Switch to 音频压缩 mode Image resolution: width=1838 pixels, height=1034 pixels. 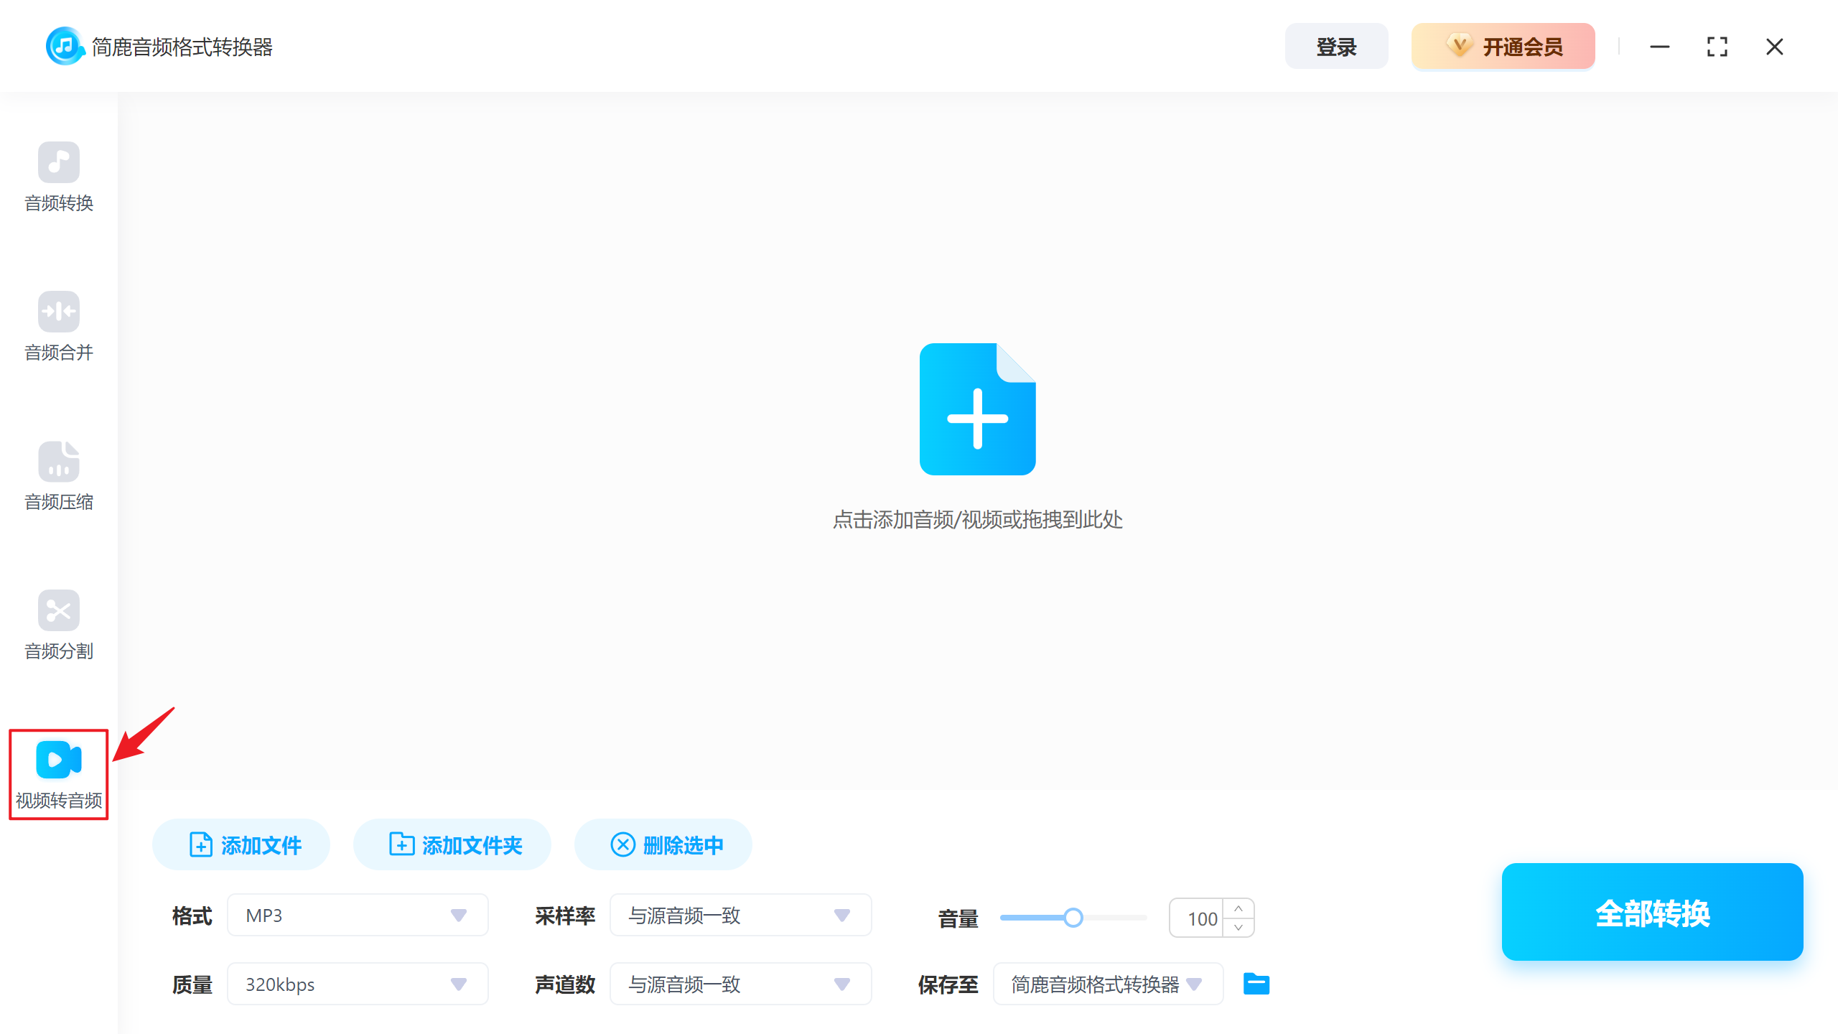click(59, 462)
